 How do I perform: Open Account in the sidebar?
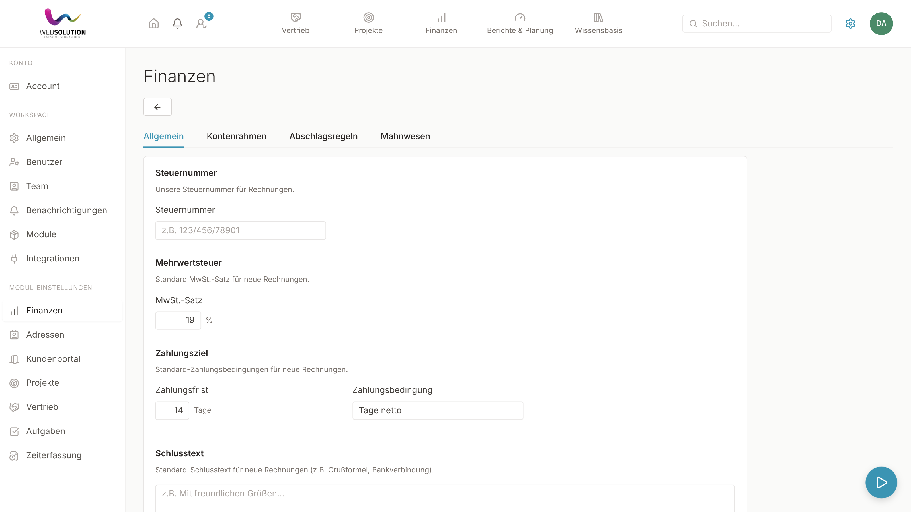tap(62, 86)
